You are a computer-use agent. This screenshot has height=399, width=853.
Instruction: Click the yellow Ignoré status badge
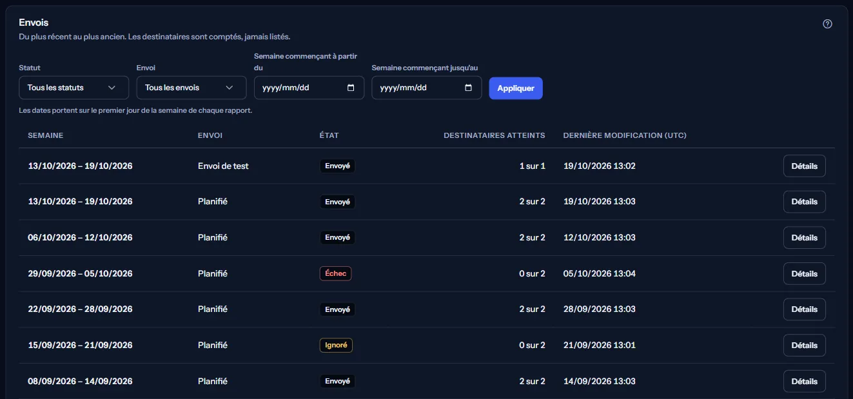point(336,345)
